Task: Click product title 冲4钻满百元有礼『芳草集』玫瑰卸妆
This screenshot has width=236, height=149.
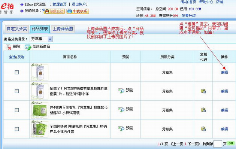Action: coord(79,108)
